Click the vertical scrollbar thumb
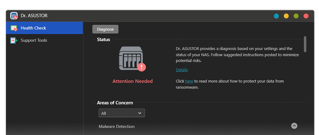 (x=305, y=44)
